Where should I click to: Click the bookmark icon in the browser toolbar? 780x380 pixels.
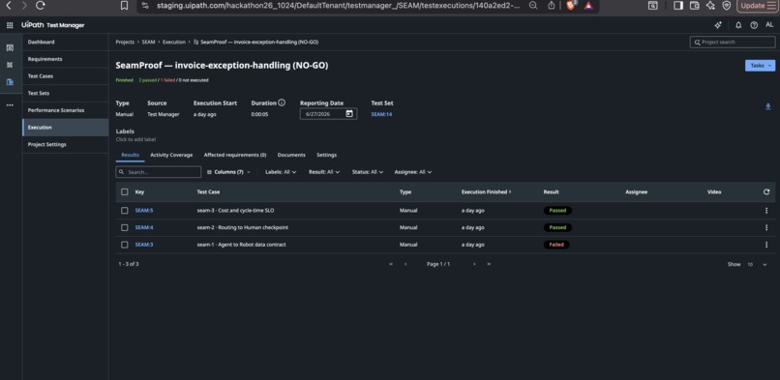(x=125, y=6)
